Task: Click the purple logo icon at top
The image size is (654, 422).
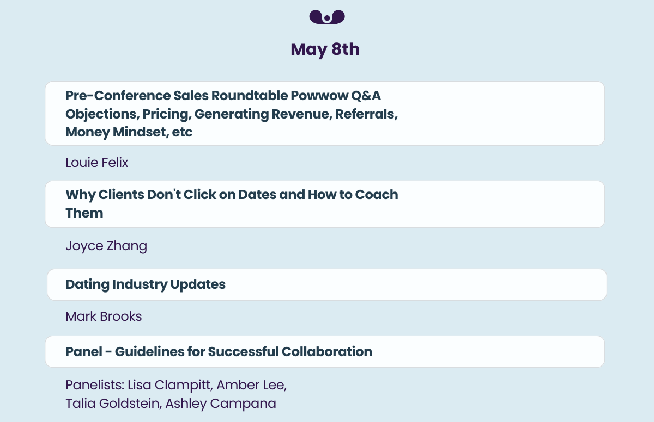Action: (x=326, y=17)
